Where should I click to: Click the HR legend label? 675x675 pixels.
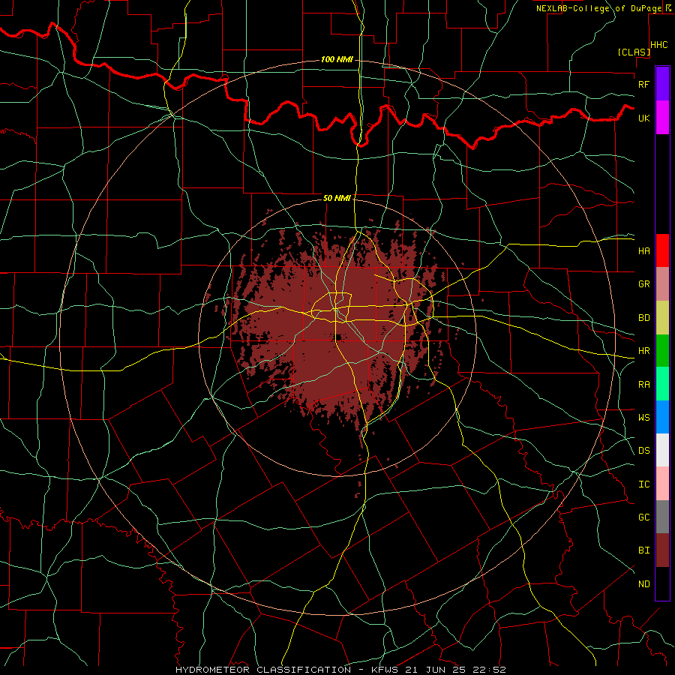pos(643,351)
